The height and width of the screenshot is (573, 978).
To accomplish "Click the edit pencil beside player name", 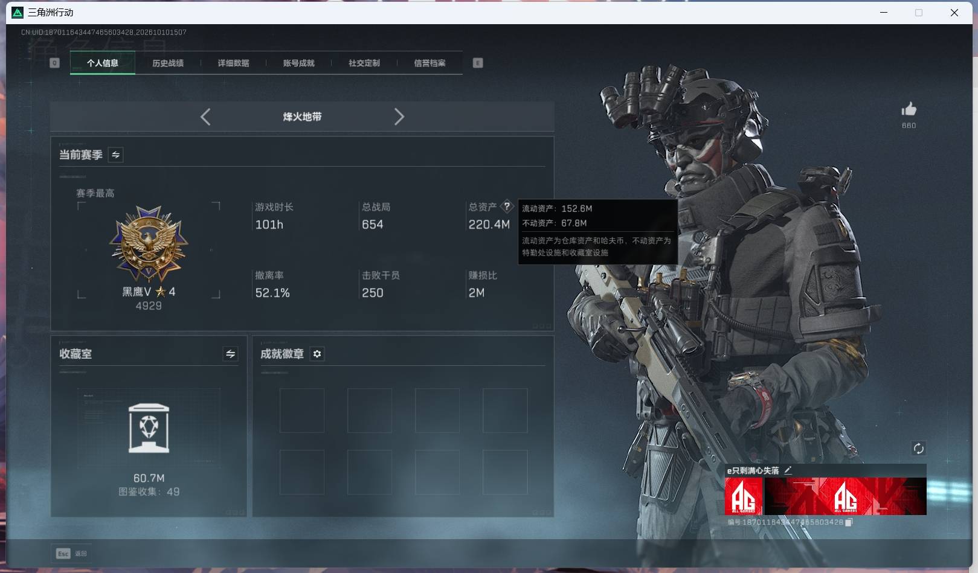I will pyautogui.click(x=788, y=470).
